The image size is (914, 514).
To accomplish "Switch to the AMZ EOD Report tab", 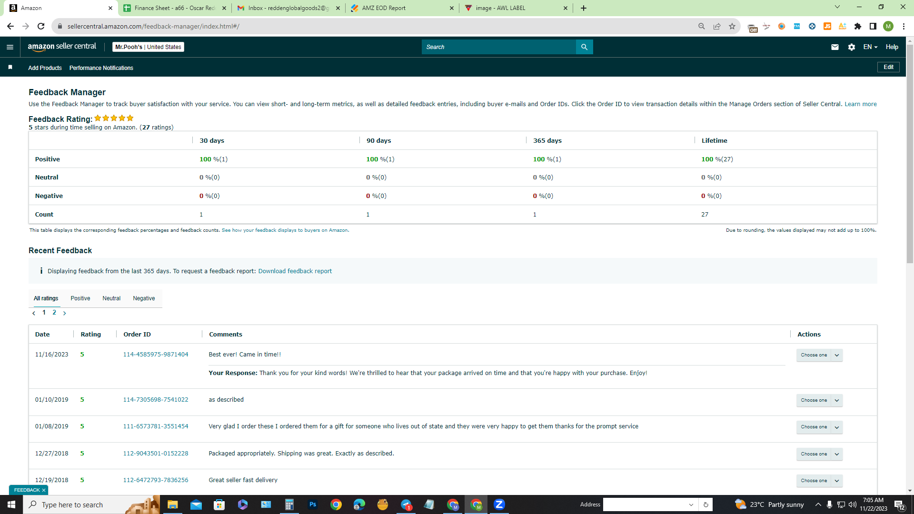I will point(402,8).
